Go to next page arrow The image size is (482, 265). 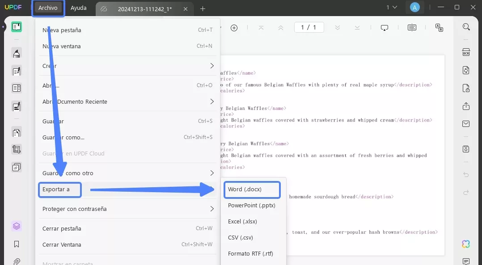tap(337, 28)
